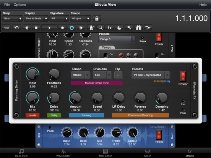Click the Tone Boost Output knob
This screenshot has width=211, height=158.
tap(133, 132)
